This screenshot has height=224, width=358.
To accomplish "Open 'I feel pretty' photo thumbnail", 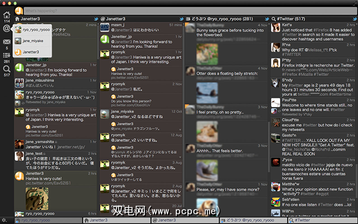I will coord(207,132).
